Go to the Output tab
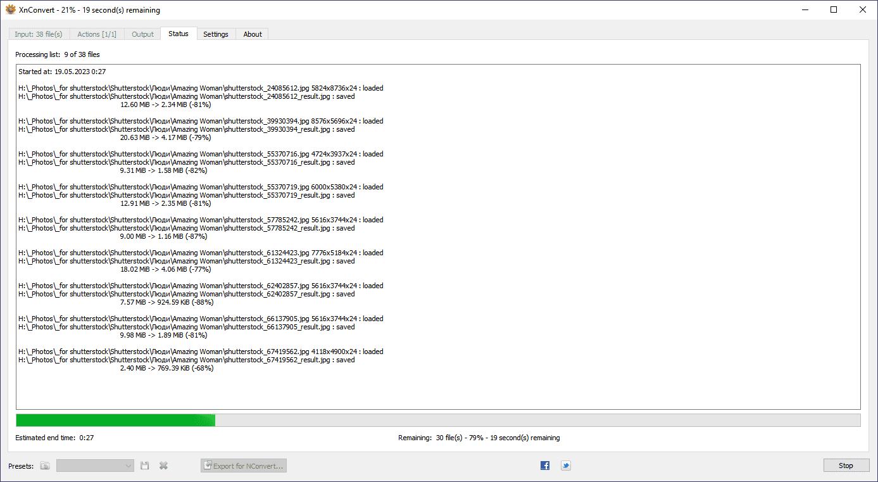 click(142, 34)
